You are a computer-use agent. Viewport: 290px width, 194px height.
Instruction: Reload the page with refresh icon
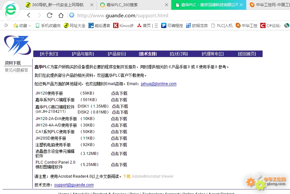point(50,15)
